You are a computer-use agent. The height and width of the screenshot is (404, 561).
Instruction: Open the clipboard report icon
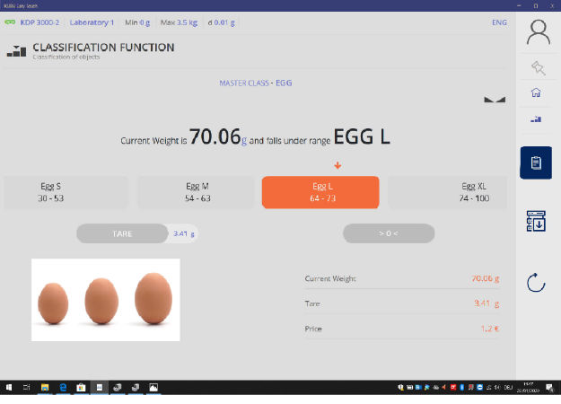pos(536,162)
